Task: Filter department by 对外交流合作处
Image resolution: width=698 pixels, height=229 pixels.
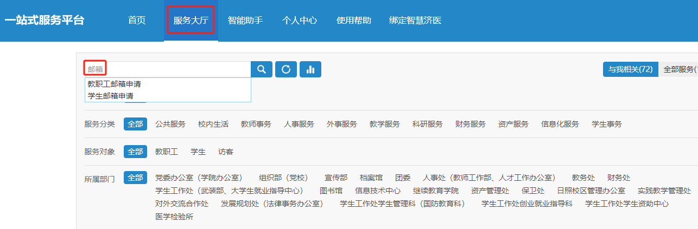Action: coord(182,204)
